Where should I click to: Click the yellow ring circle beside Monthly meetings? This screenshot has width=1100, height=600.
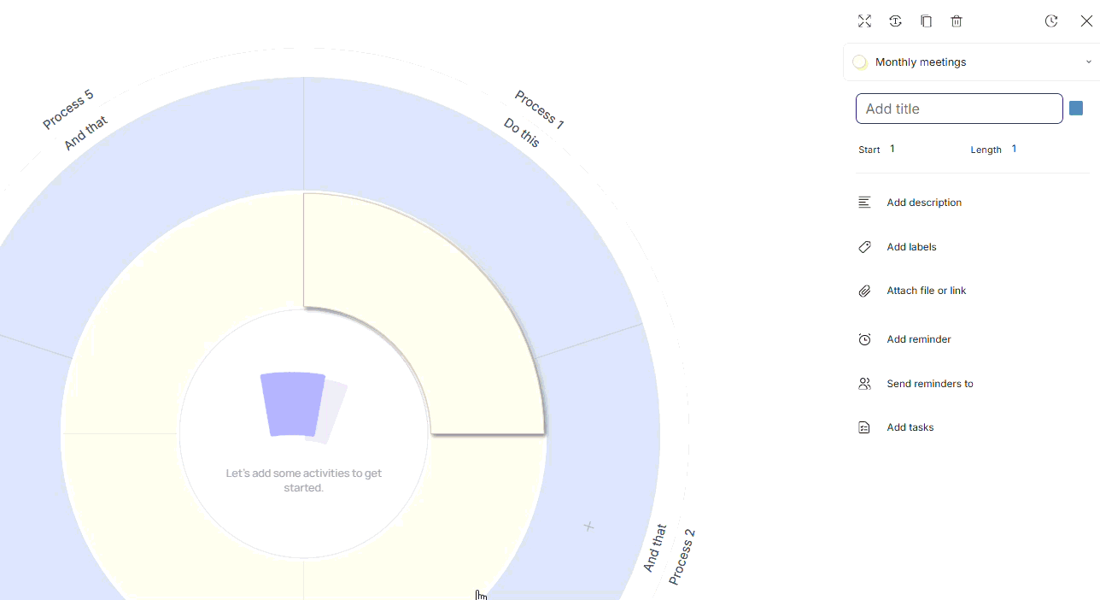click(x=860, y=62)
